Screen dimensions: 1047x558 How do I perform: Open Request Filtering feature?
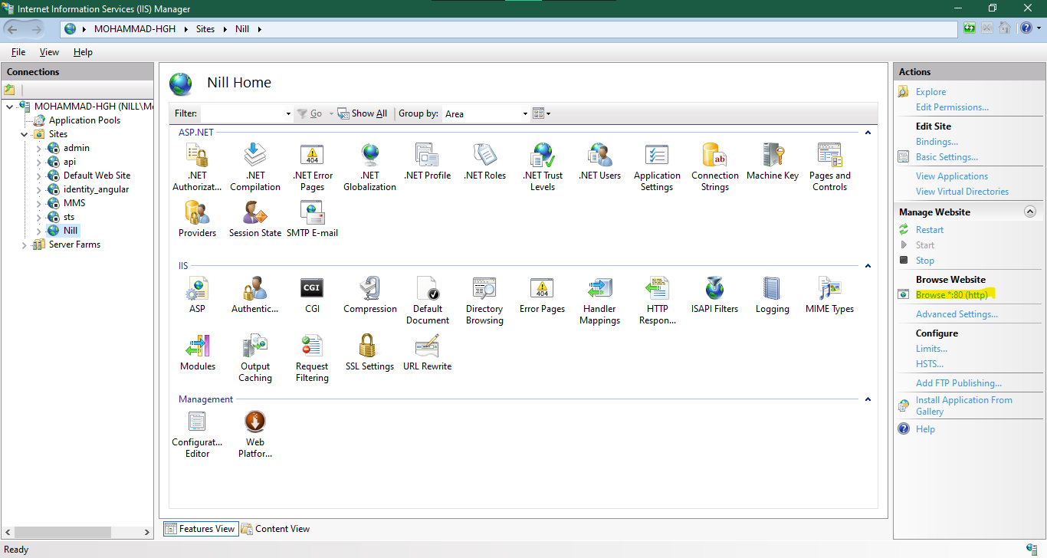tap(313, 358)
